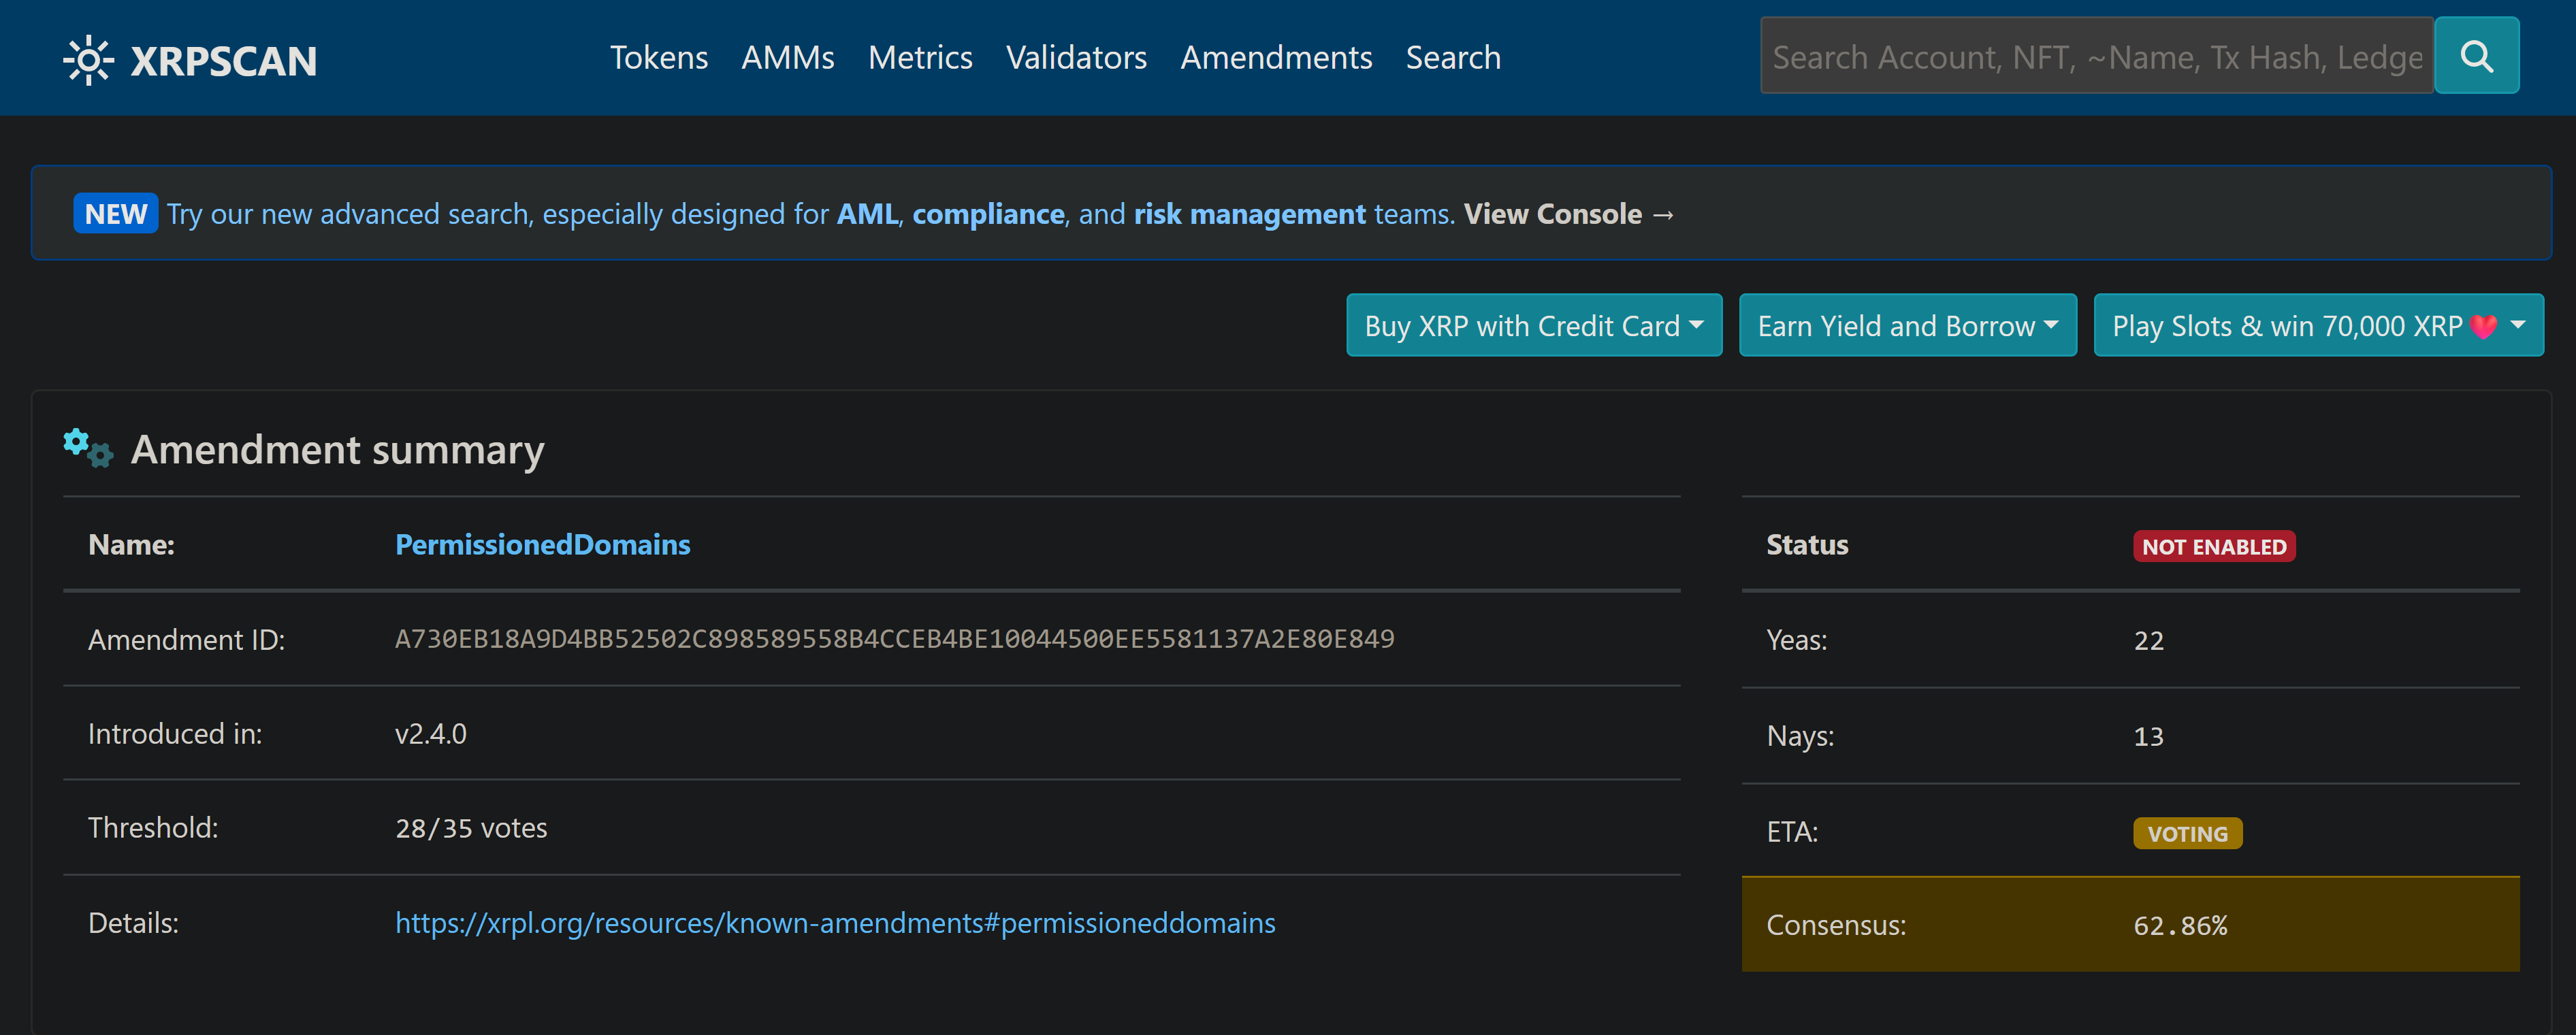Open the Tokens menu item
Image resolution: width=2576 pixels, height=1035 pixels.
659,57
